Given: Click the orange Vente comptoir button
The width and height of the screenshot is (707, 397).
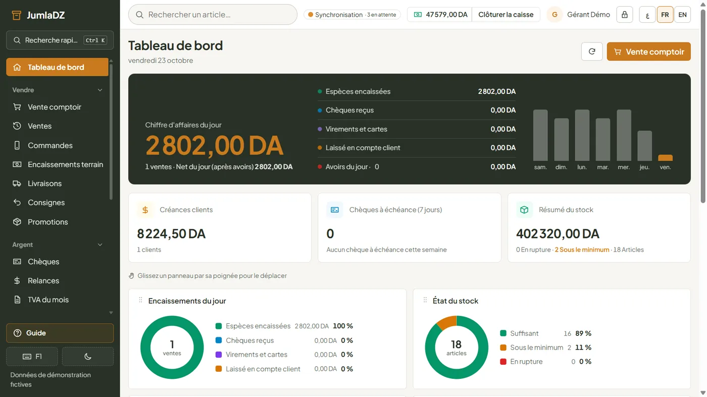Looking at the screenshot, I should (648, 52).
